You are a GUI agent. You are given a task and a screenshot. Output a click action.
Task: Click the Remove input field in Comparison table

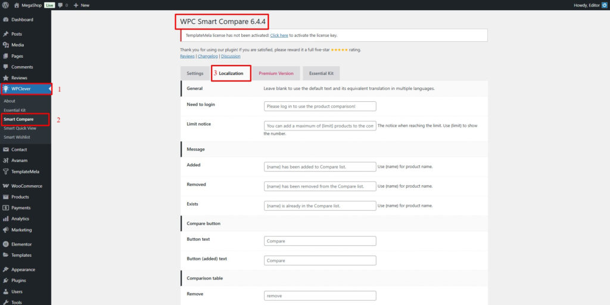coord(320,295)
